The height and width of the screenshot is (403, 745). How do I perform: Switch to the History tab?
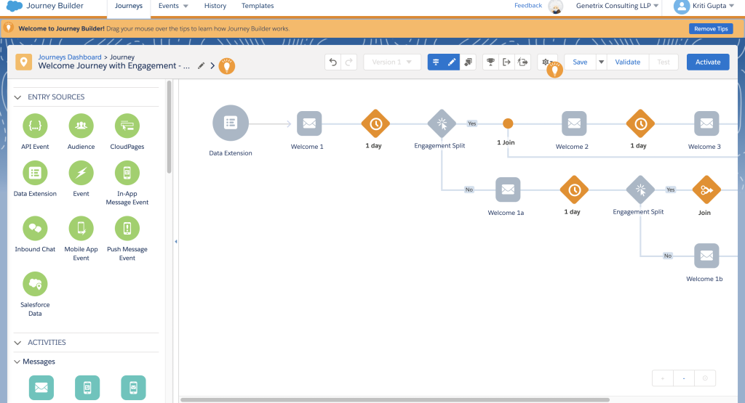215,6
